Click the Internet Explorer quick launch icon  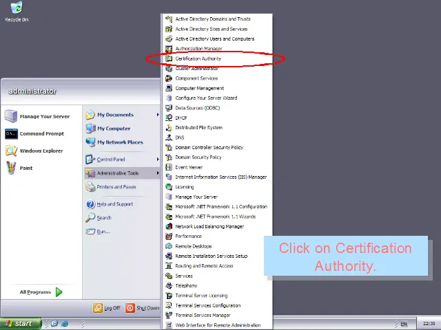(x=65, y=323)
